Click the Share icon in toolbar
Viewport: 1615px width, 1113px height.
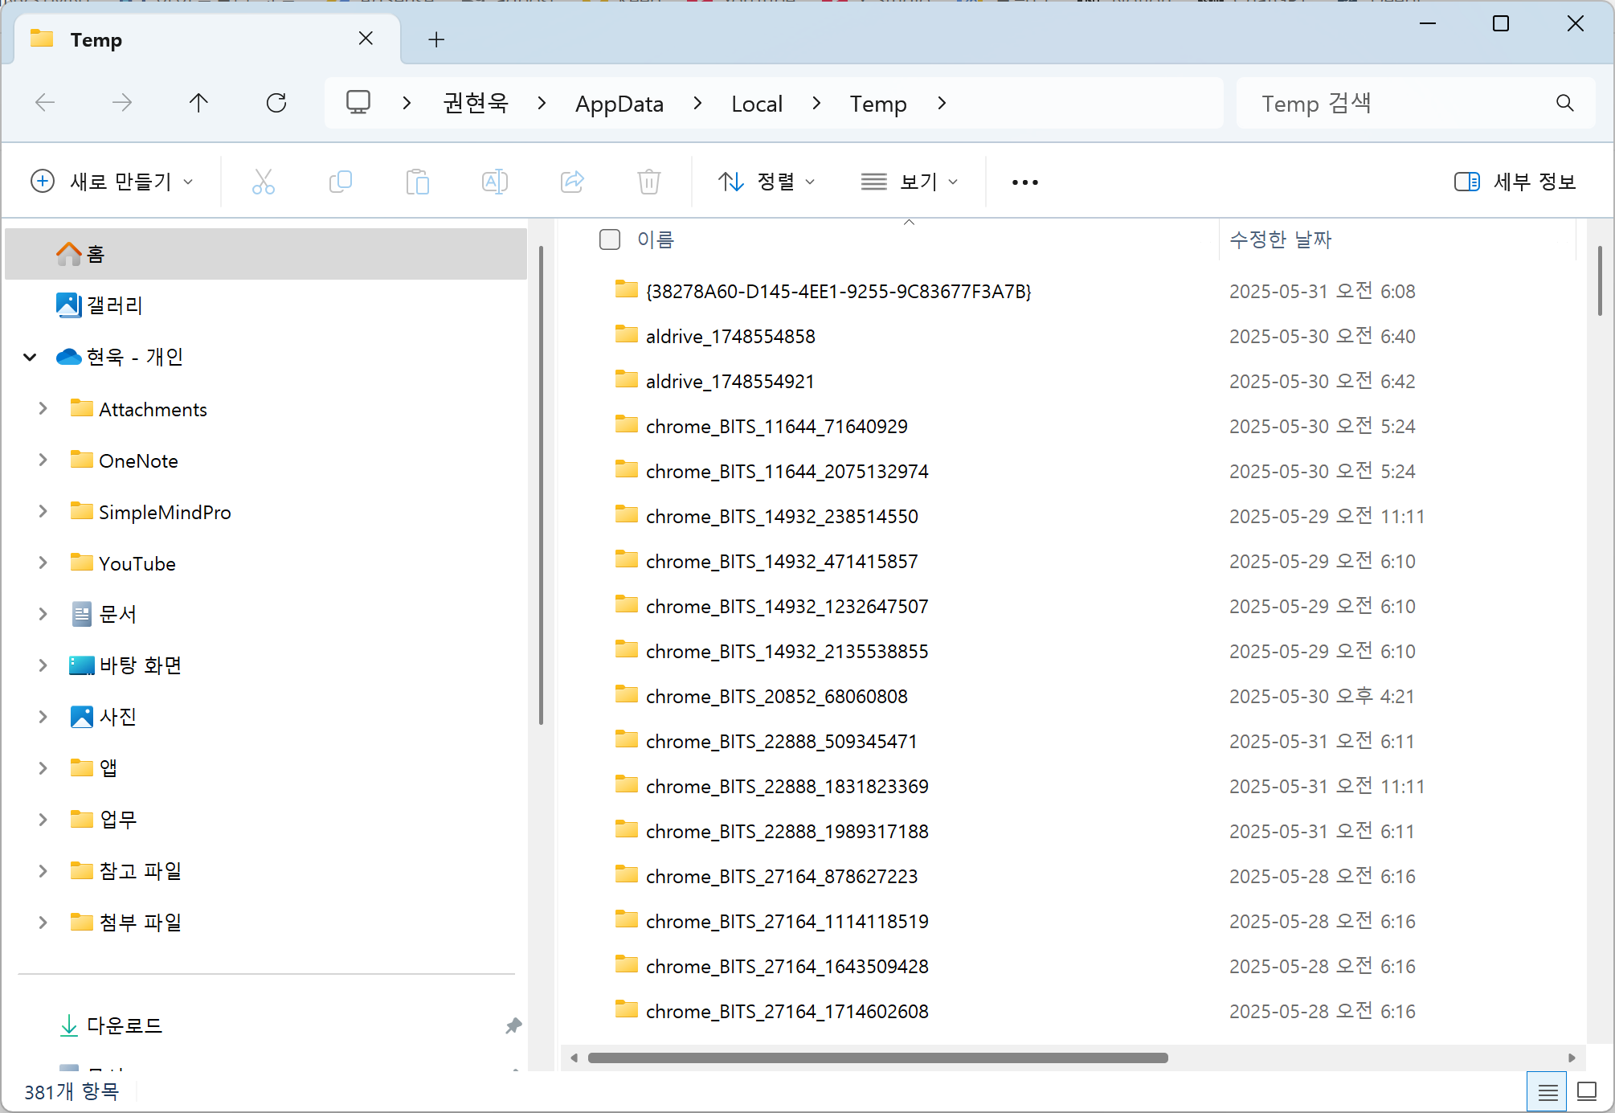(x=572, y=182)
